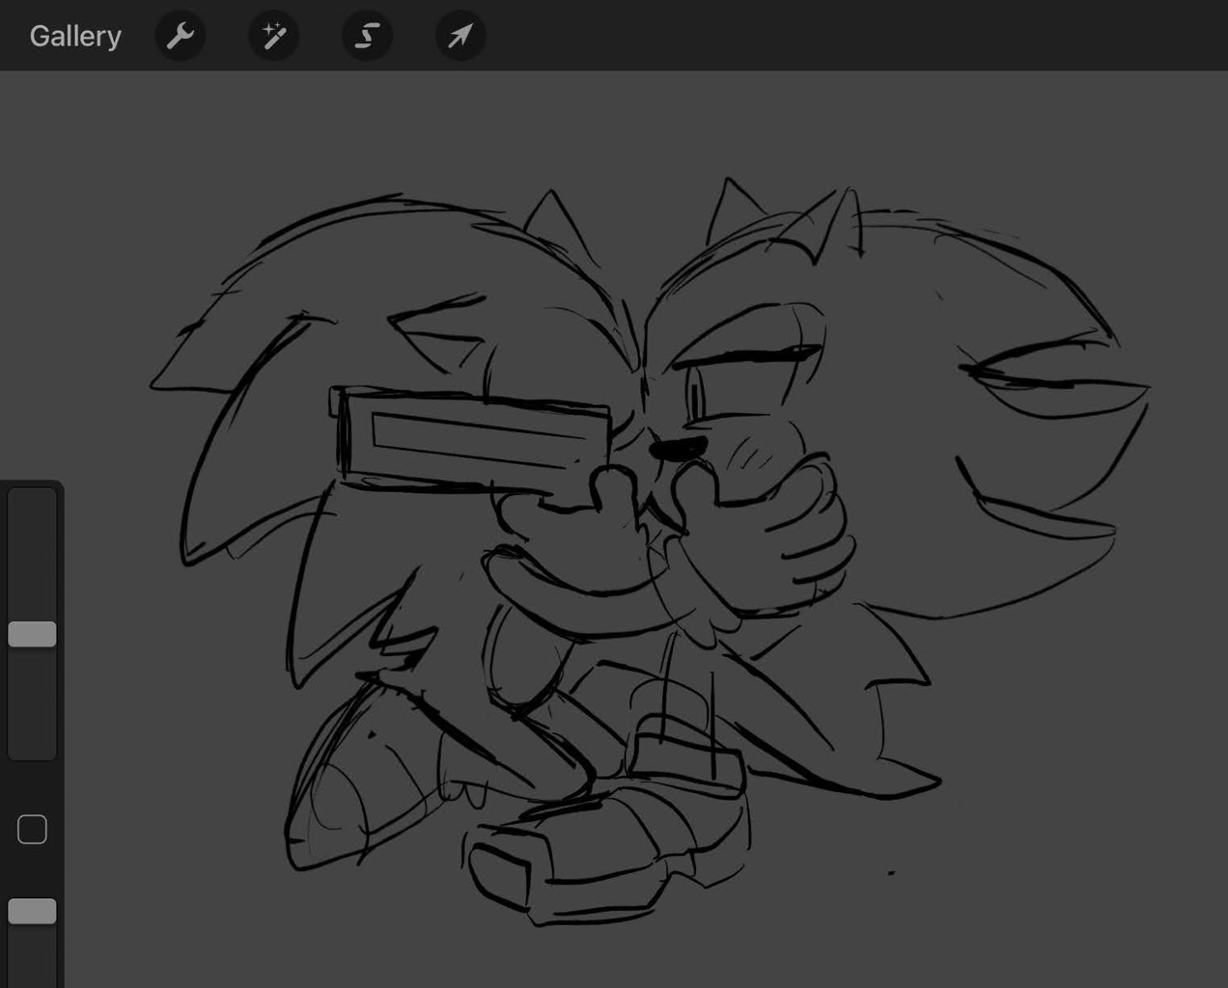Activate the Transform arrow tool
The height and width of the screenshot is (988, 1228).
click(x=460, y=37)
